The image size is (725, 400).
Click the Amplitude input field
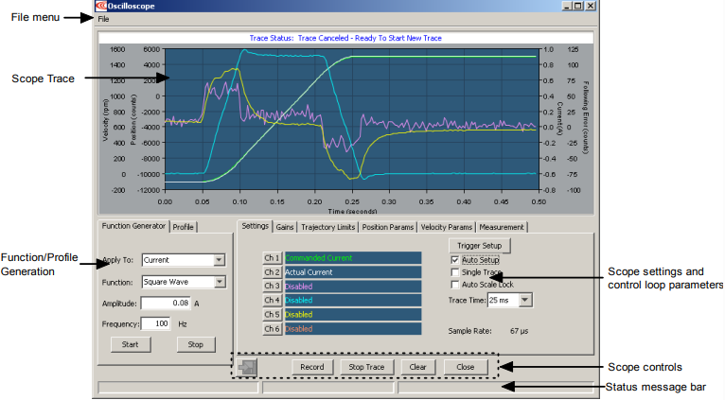click(x=166, y=304)
